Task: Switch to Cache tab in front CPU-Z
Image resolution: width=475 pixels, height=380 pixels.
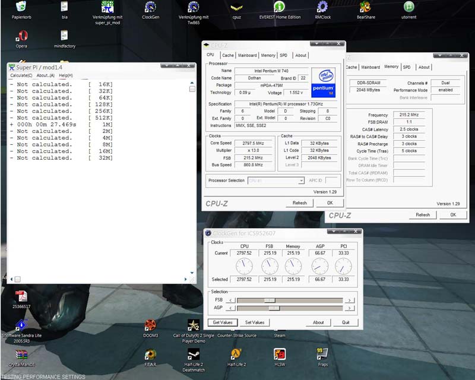Action: point(228,55)
